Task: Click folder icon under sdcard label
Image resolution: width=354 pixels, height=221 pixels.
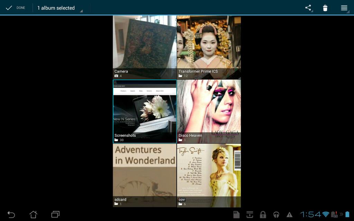Action: coord(116,204)
